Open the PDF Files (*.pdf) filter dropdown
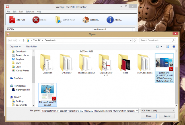The image size is (185, 125). (158, 110)
